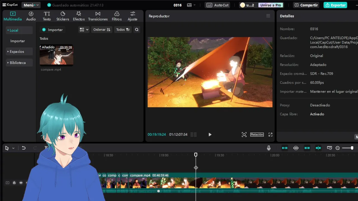Open the Filtros tab
Image resolution: width=358 pixels, height=201 pixels.
117,16
